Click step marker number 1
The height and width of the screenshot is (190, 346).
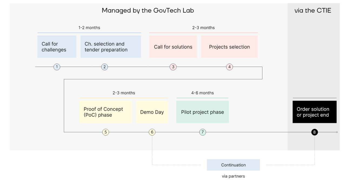[x=57, y=67]
